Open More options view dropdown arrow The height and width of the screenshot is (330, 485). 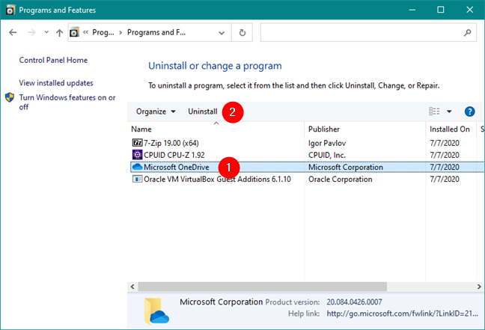tap(449, 111)
